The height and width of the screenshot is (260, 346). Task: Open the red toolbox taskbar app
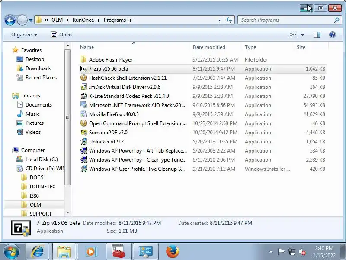coord(119,251)
